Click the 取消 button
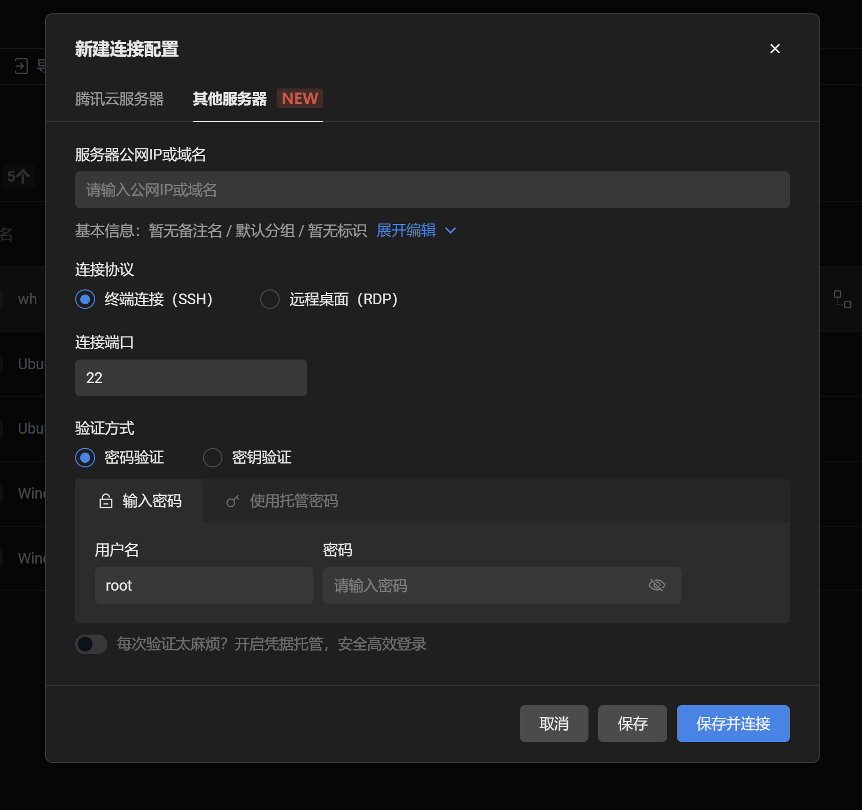The width and height of the screenshot is (862, 810). point(554,724)
